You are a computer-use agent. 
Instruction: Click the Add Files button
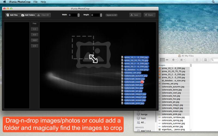(x=12, y=15)
